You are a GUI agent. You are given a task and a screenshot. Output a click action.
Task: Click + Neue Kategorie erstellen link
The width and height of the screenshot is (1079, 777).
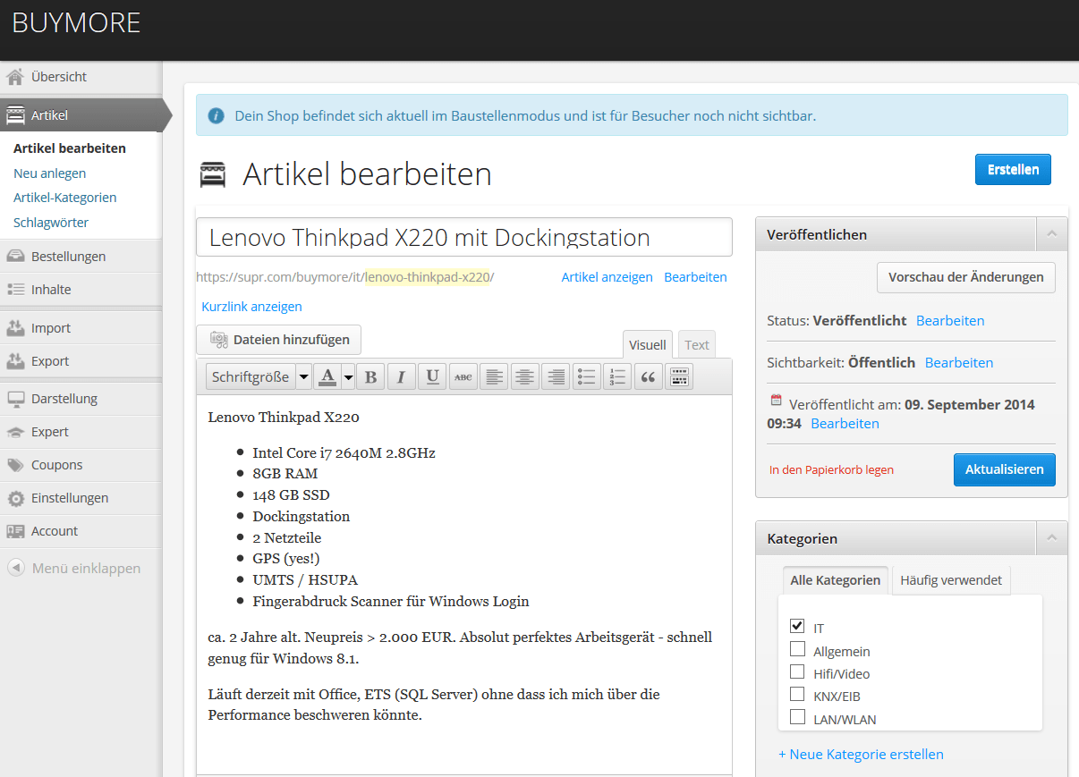pyautogui.click(x=861, y=755)
